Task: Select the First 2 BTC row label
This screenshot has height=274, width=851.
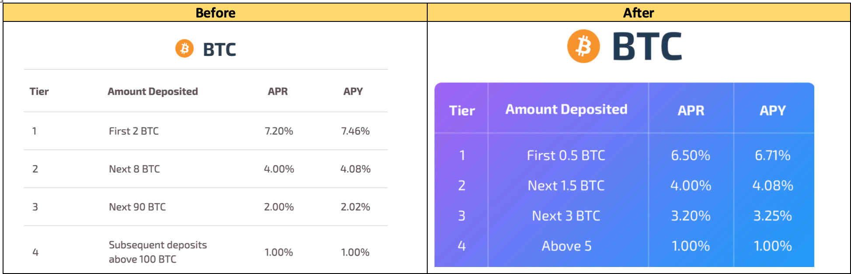Action: (x=134, y=131)
